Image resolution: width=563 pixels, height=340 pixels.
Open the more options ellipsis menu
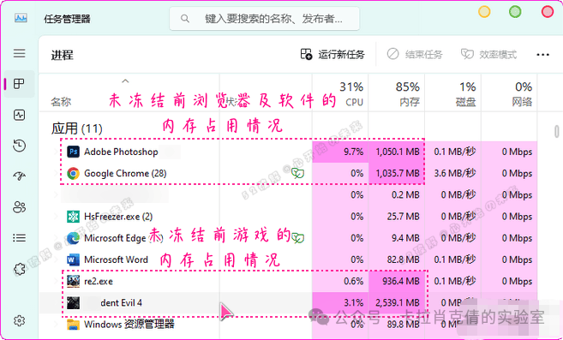tap(542, 55)
